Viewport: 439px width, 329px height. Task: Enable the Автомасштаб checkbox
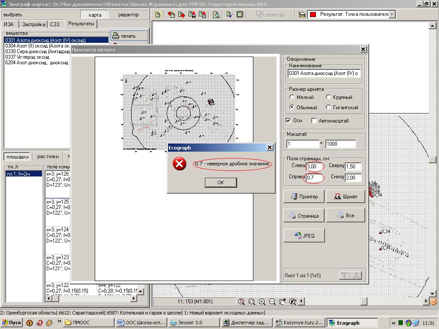(314, 121)
